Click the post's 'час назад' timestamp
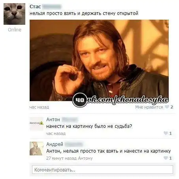The height and width of the screenshot is (179, 179). [39, 107]
